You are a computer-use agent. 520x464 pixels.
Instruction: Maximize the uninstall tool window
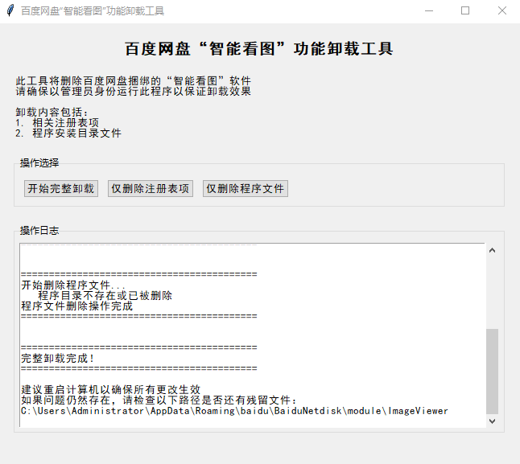point(465,11)
